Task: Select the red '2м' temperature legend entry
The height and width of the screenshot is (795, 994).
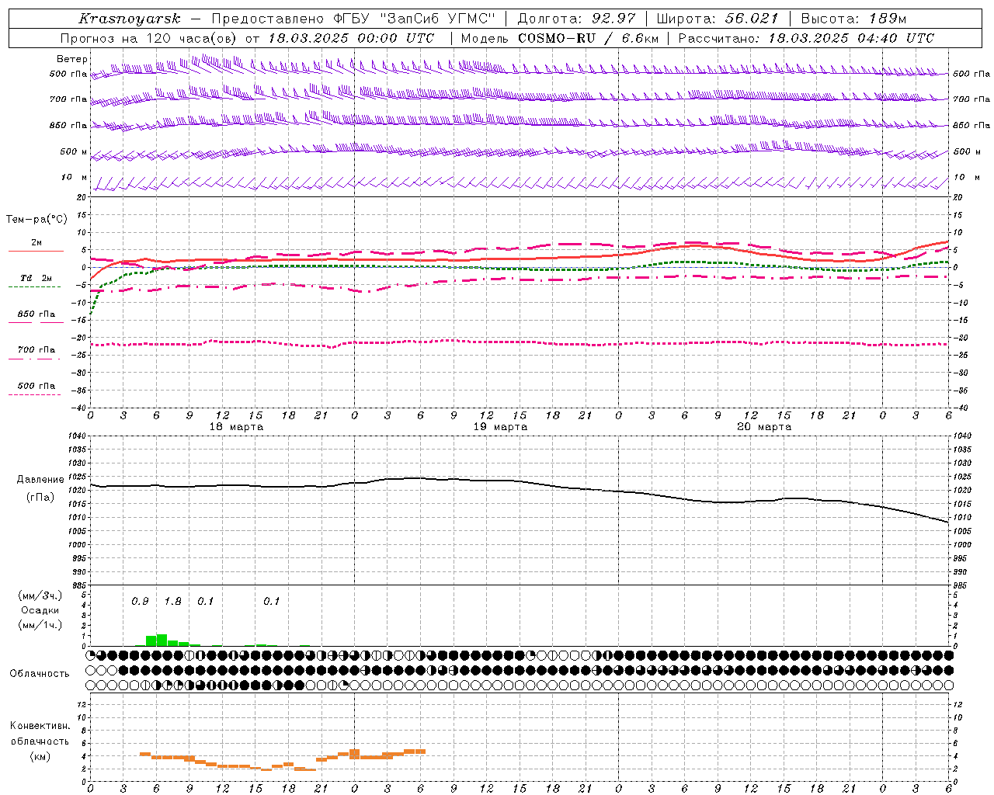Action: (x=36, y=245)
